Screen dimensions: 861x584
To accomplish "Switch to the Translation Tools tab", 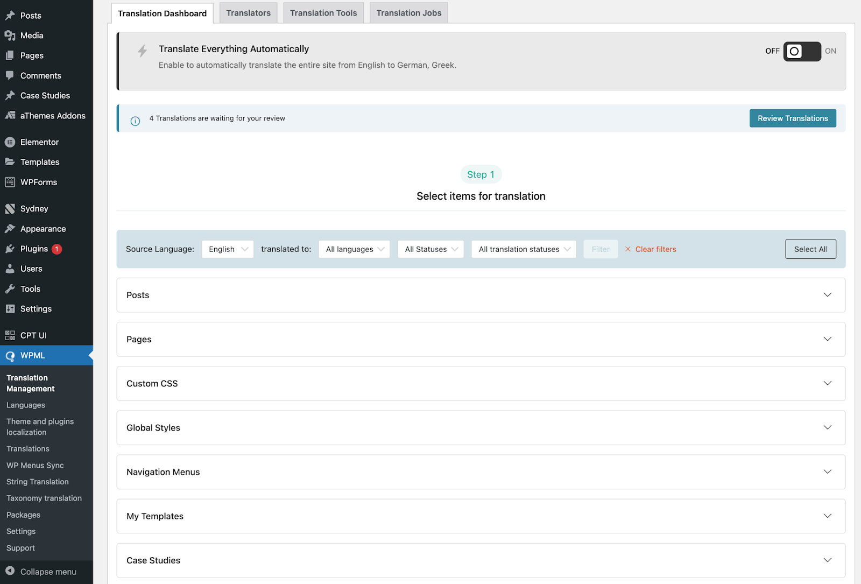I will [323, 13].
